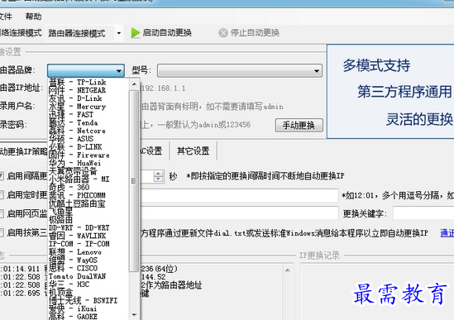This screenshot has width=454, height=320.
Task: Select 斐讯 - PHICOMM in brand list
Action: (x=88, y=195)
